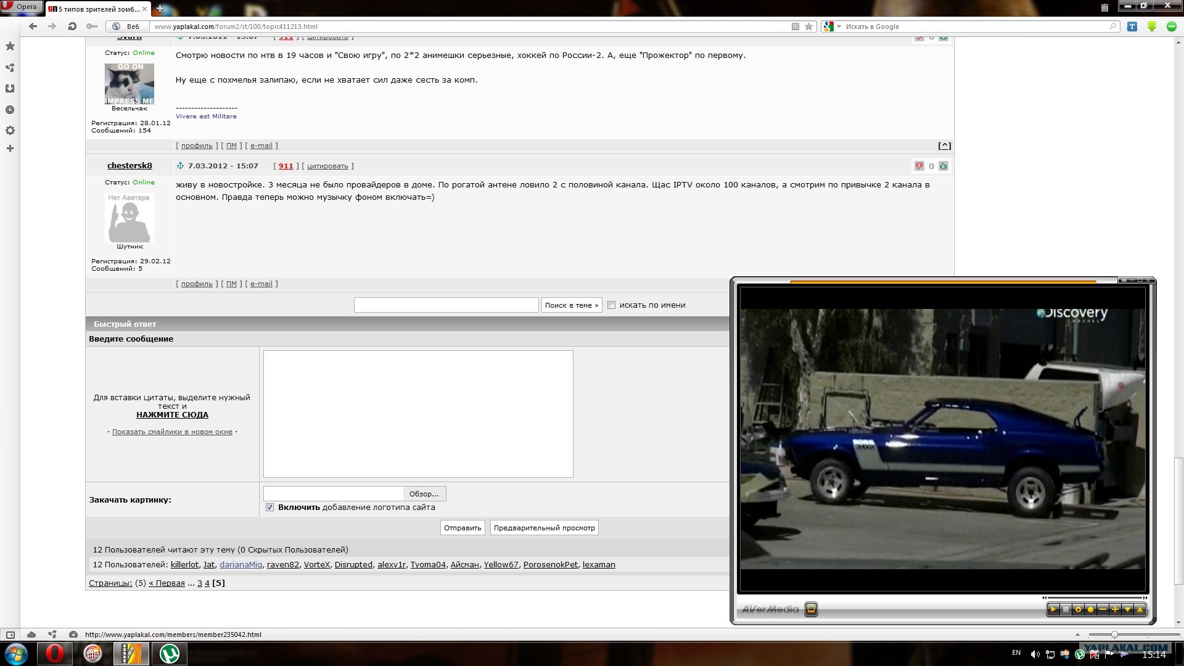Quote chestersk8's post with 'цитировать'
Image resolution: width=1184 pixels, height=666 pixels.
pyautogui.click(x=327, y=166)
